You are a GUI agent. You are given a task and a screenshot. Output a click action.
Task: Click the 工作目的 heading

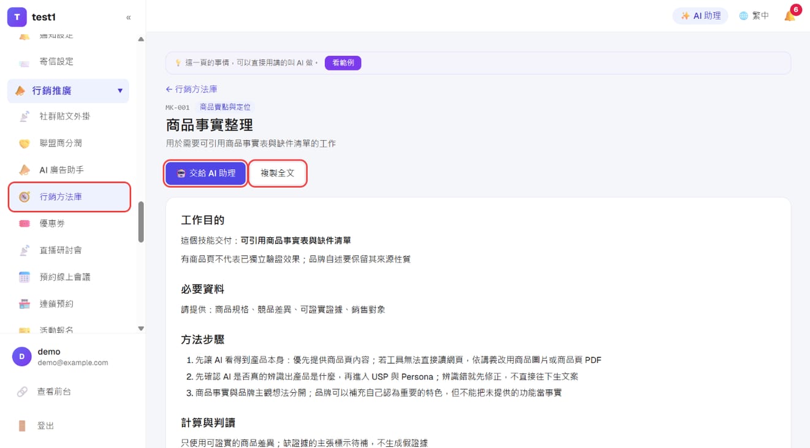(203, 220)
